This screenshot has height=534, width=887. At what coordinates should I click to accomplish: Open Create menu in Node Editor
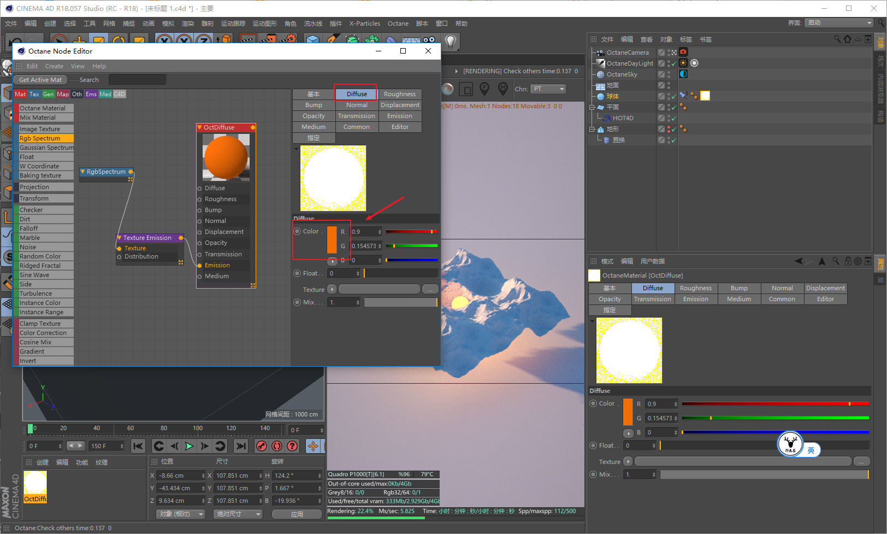tap(54, 66)
